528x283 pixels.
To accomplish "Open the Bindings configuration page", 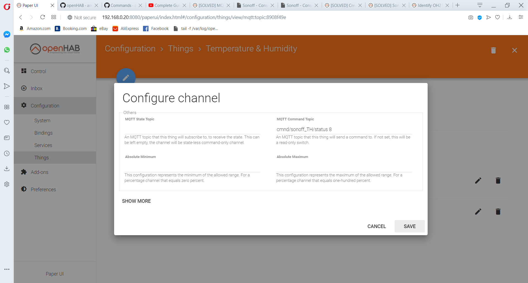I will click(55, 133).
